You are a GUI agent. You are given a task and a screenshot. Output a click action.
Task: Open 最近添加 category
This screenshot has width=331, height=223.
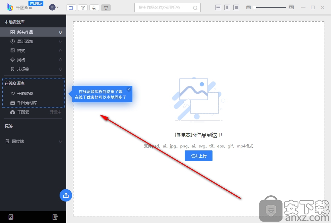[33, 41]
